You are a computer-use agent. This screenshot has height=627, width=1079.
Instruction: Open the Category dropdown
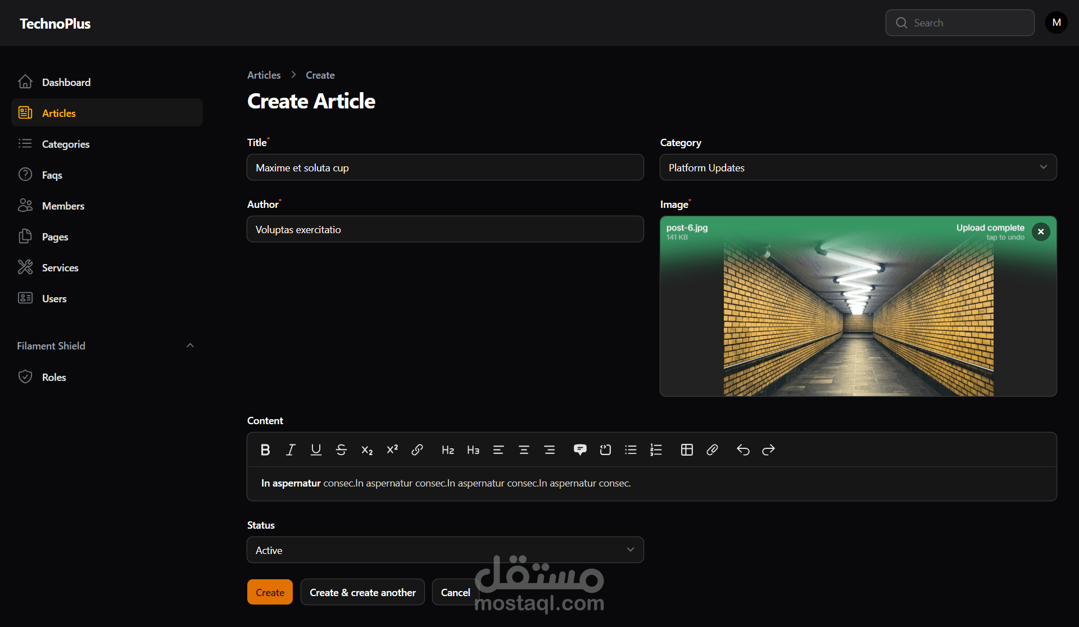tap(858, 167)
